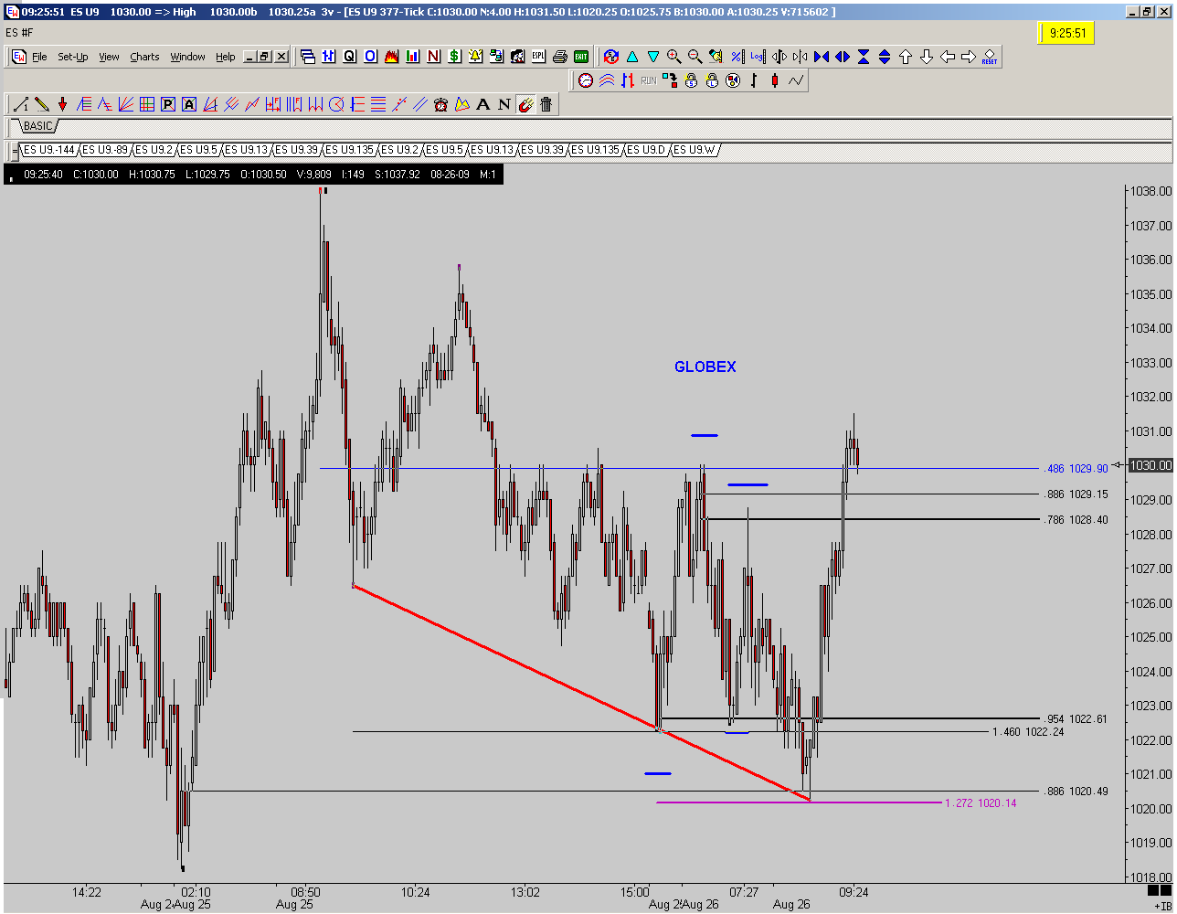Click the GLOBEX label on the chart

point(705,367)
